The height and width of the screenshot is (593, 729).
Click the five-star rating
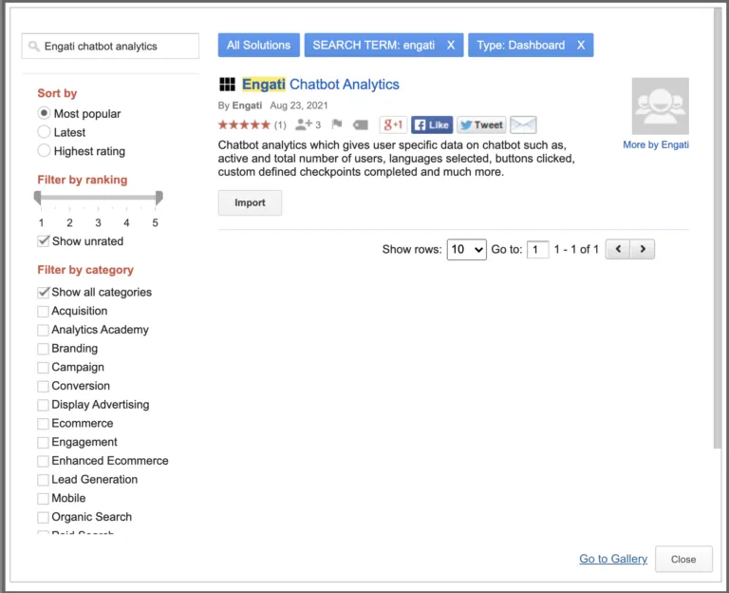(x=244, y=124)
